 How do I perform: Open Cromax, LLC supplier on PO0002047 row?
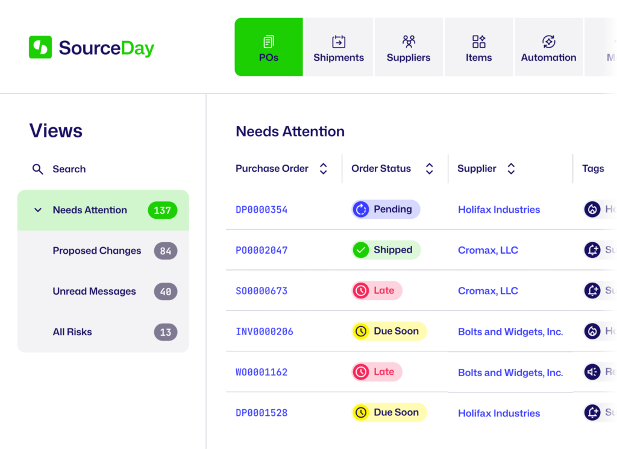tap(488, 250)
